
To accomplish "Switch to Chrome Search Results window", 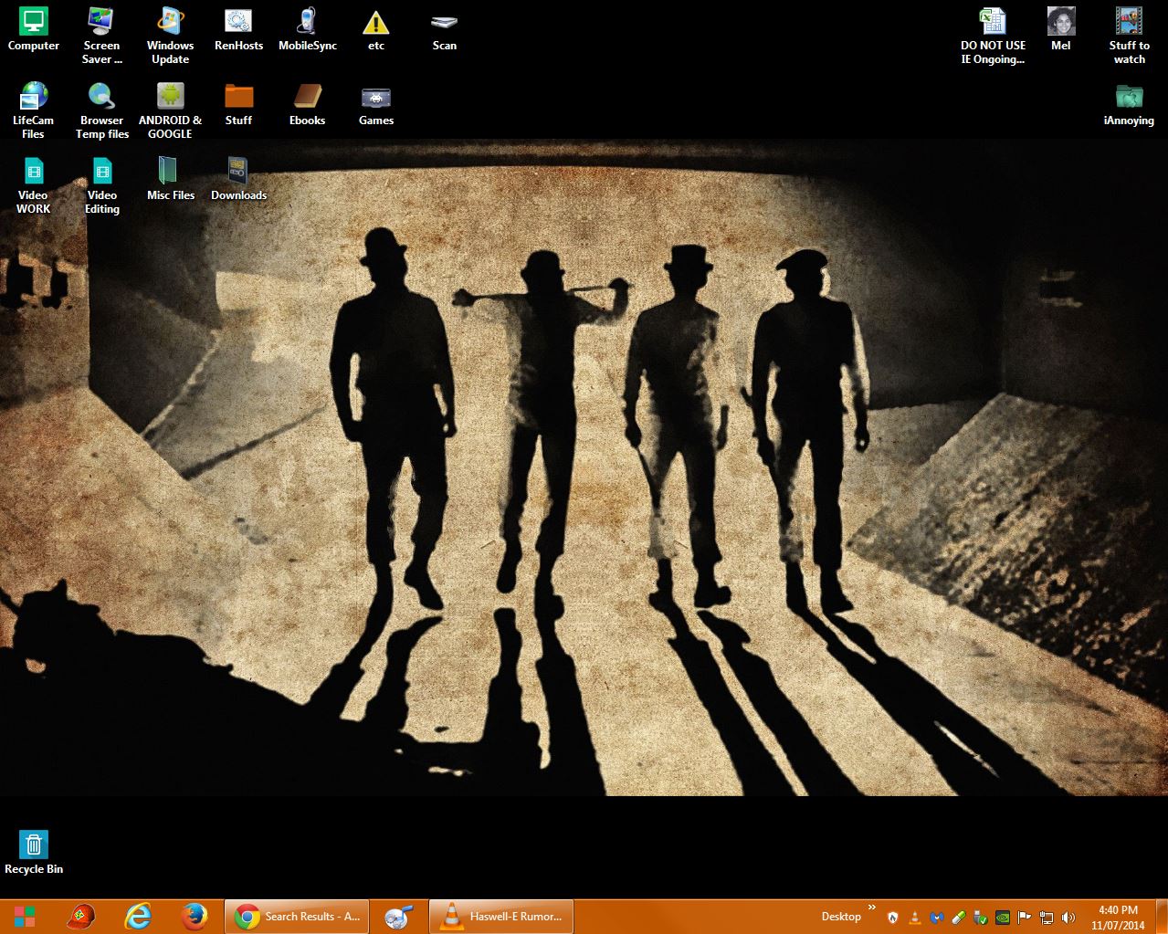I will pos(297,917).
